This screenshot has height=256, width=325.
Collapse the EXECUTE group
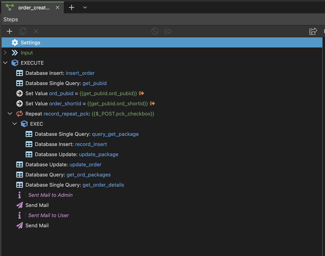pyautogui.click(x=5, y=63)
